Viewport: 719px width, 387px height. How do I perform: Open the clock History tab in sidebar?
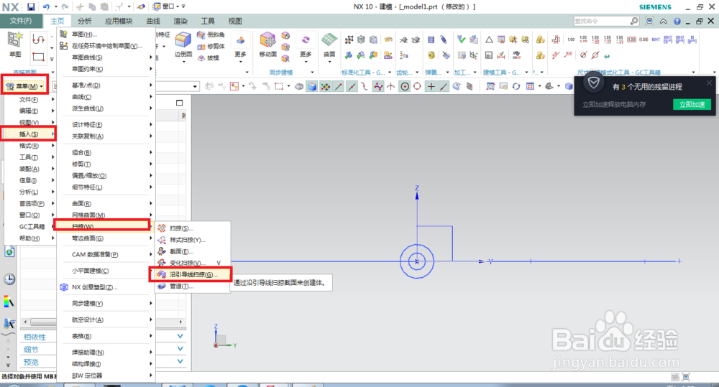point(9,279)
